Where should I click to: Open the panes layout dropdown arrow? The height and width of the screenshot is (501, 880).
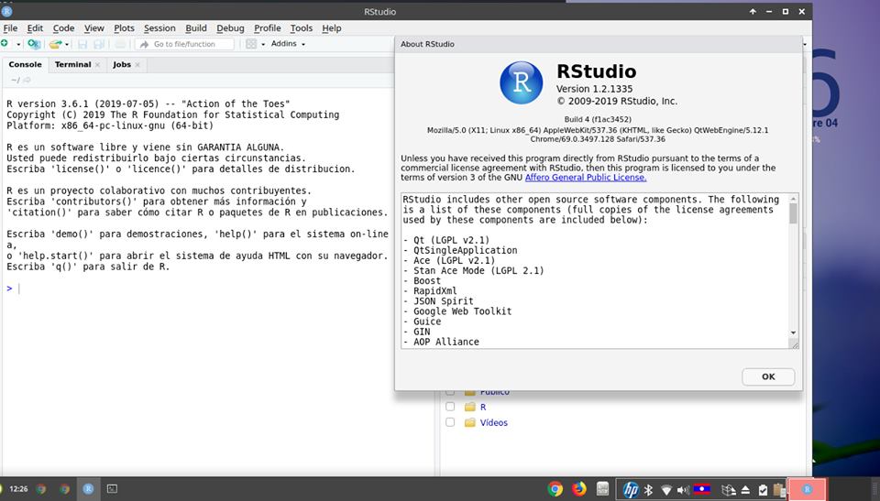(263, 44)
